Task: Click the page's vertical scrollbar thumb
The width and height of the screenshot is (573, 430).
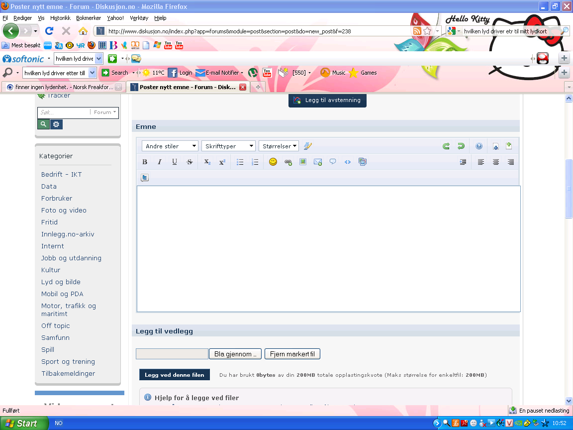Action: coord(569,189)
